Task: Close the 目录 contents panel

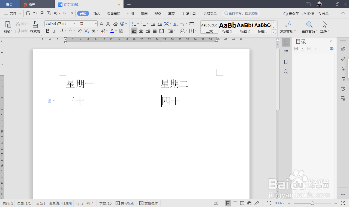Action: coord(331,41)
